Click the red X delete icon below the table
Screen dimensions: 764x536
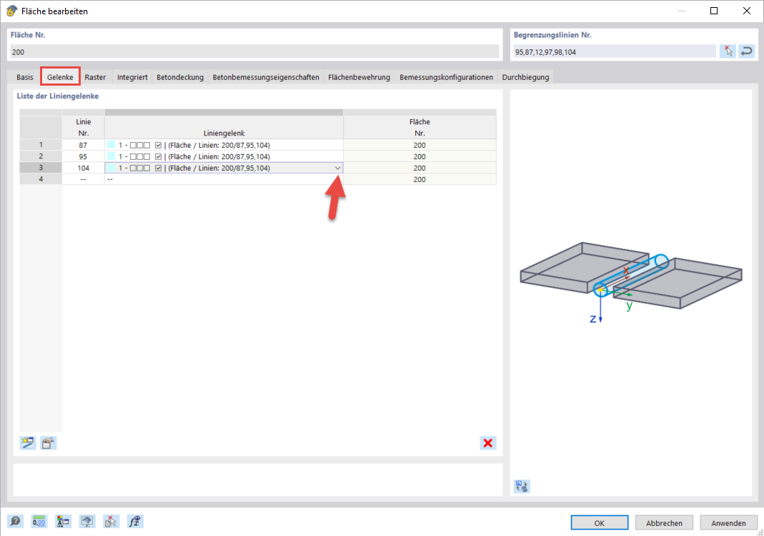click(x=488, y=443)
